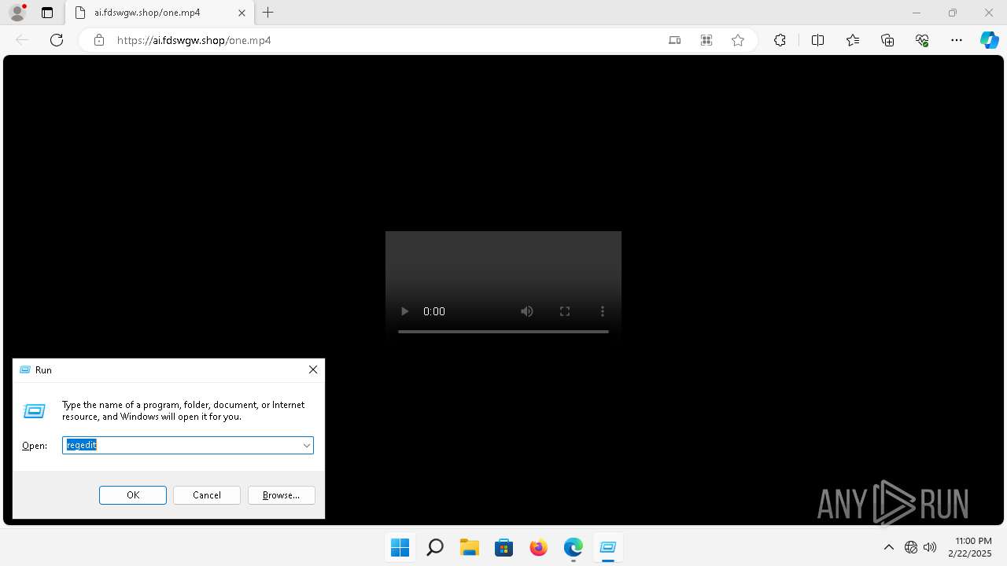This screenshot has height=566, width=1007.
Task: Open split screen view
Action: pos(817,40)
